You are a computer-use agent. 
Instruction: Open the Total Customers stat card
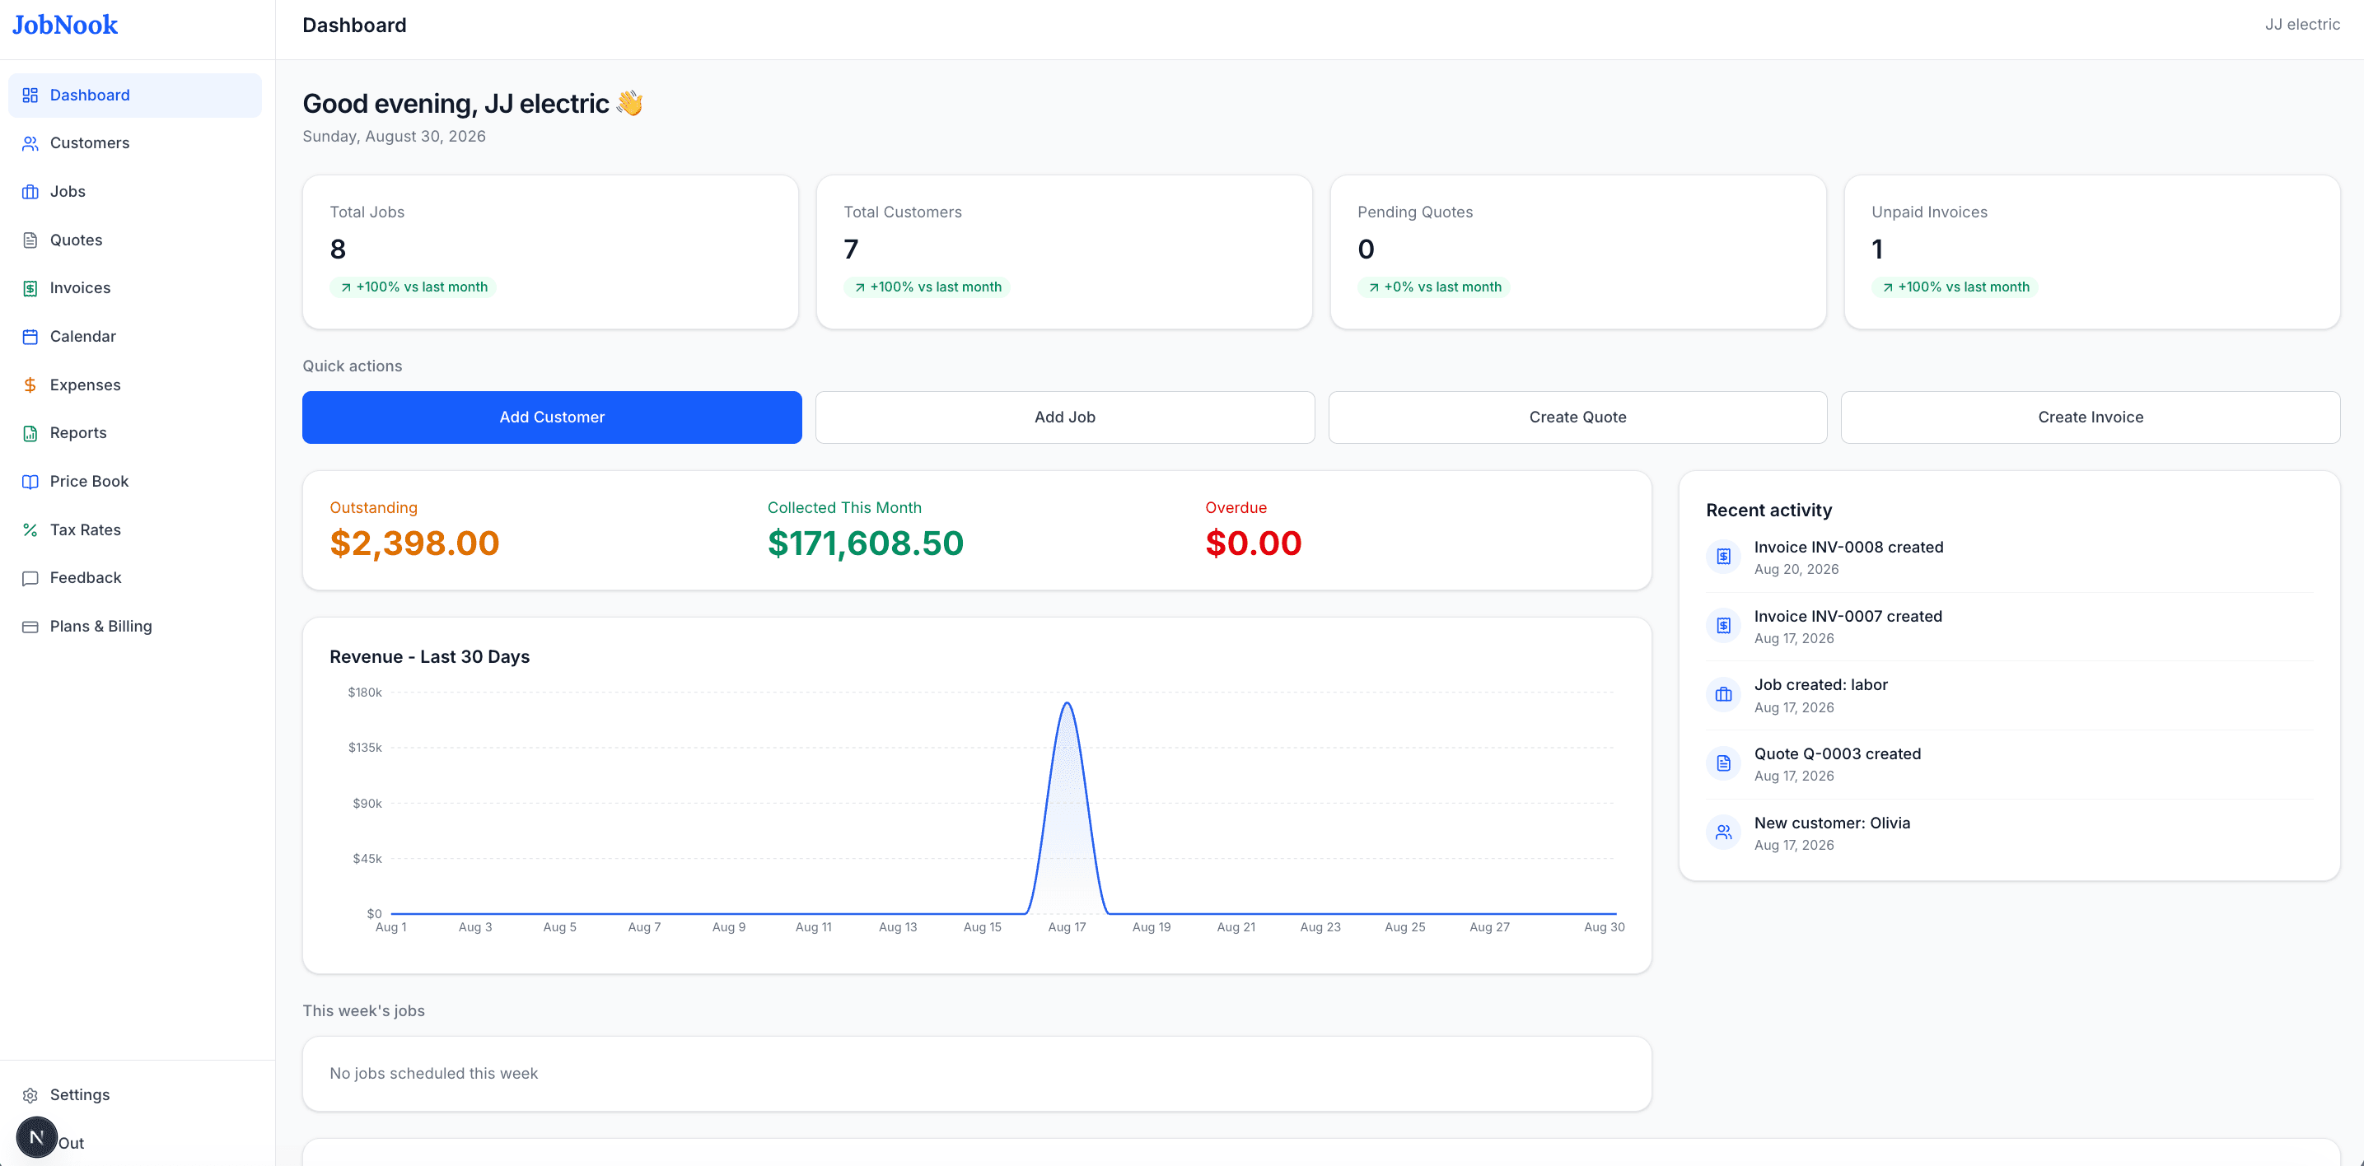click(1064, 252)
